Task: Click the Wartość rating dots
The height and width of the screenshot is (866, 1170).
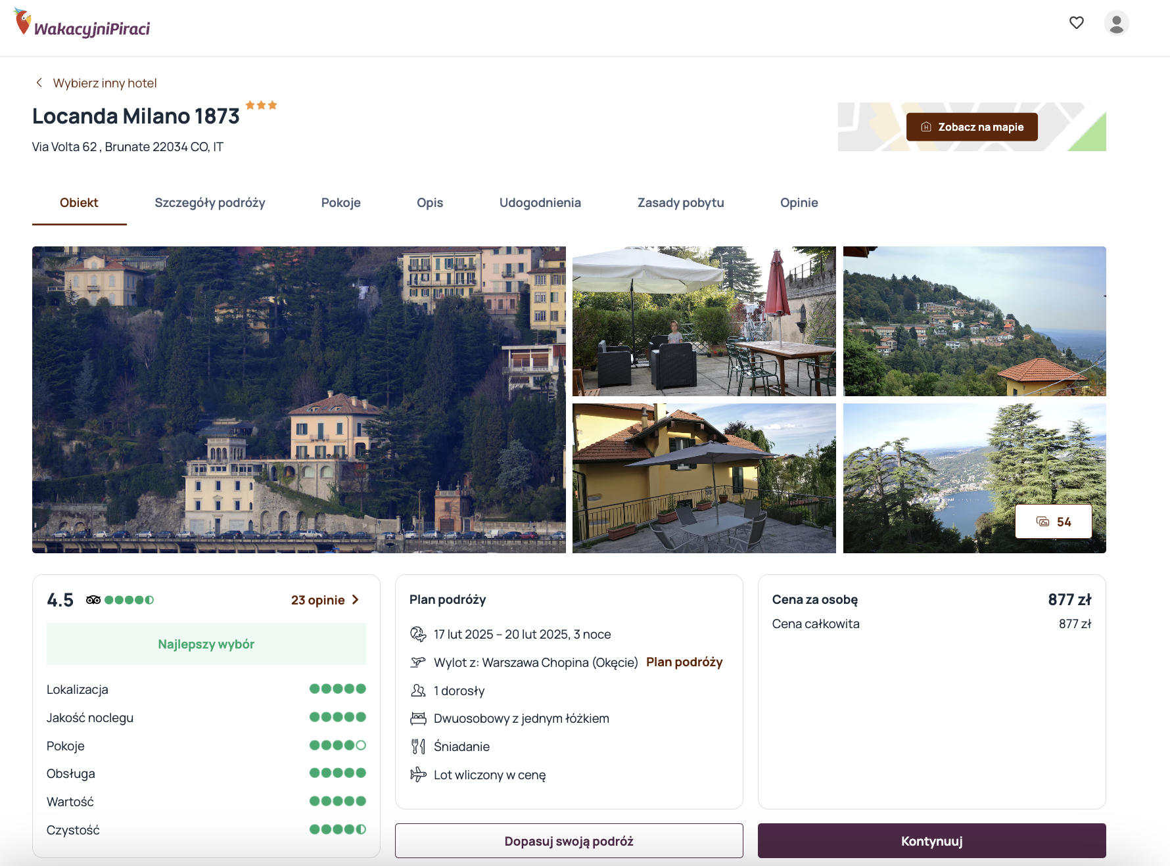Action: pos(338,801)
